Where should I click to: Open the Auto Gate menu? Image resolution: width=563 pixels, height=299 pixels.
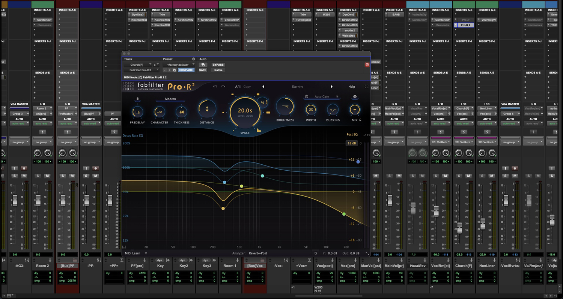click(x=322, y=97)
